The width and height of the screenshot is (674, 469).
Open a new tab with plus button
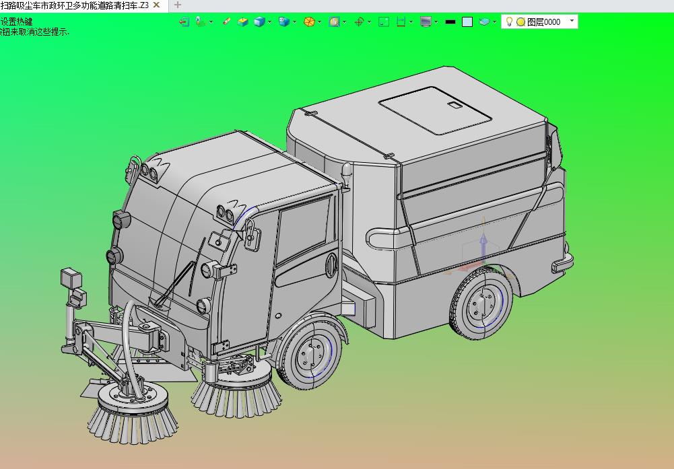click(178, 5)
